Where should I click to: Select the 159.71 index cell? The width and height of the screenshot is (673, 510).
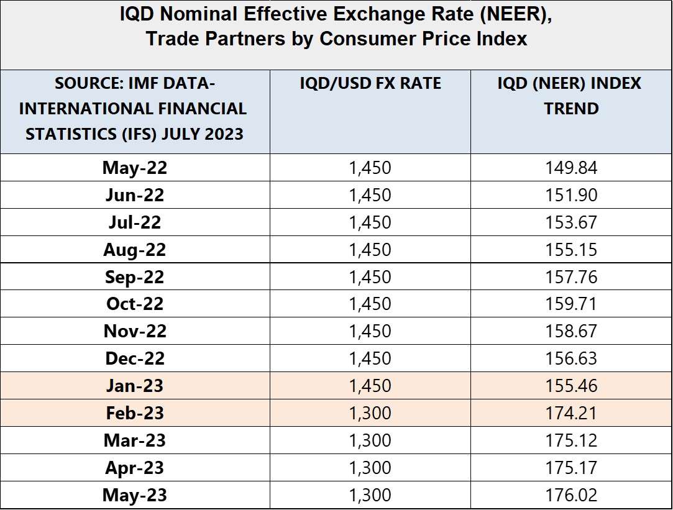[570, 304]
